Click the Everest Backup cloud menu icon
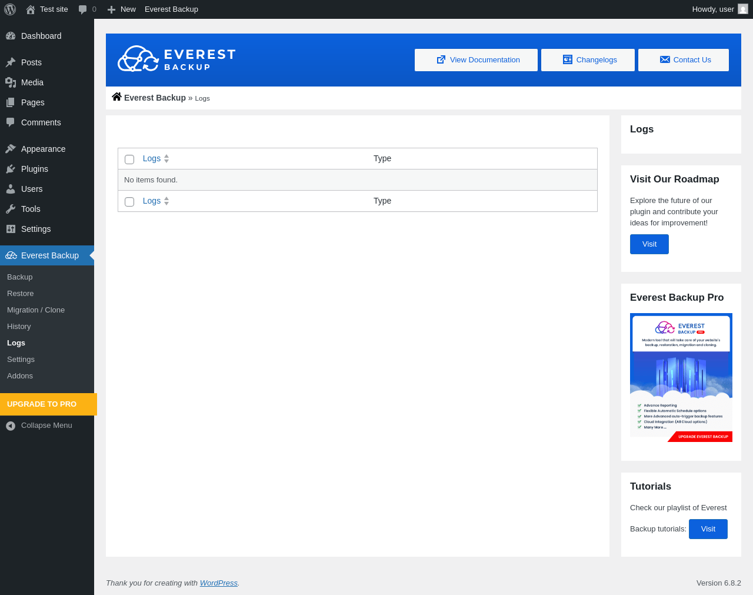 pyautogui.click(x=11, y=255)
